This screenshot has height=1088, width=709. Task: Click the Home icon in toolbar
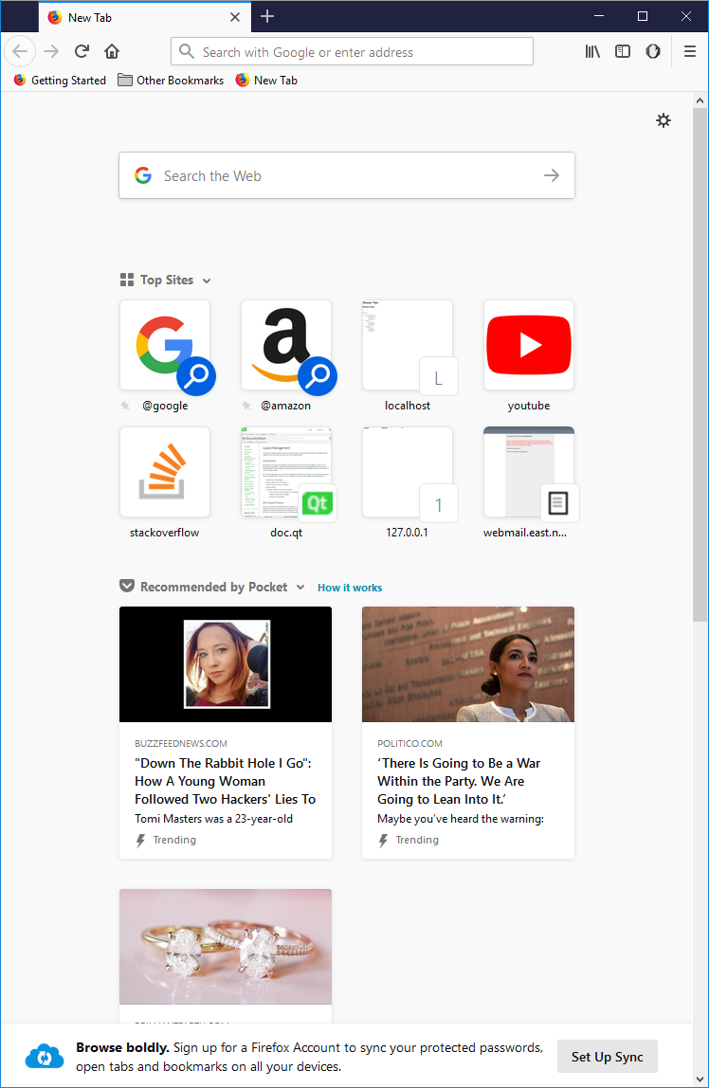coord(112,51)
